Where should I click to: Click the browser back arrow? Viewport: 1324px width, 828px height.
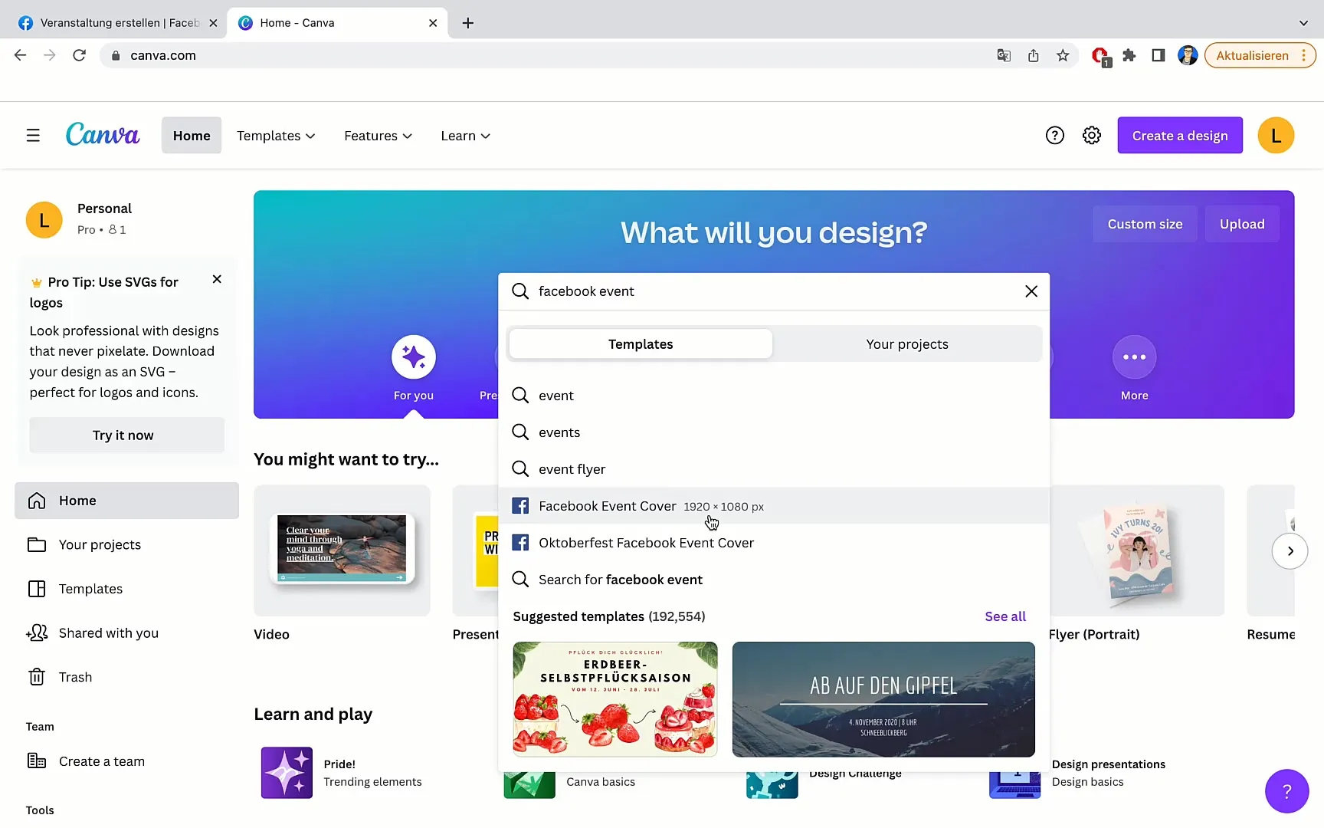click(x=21, y=55)
